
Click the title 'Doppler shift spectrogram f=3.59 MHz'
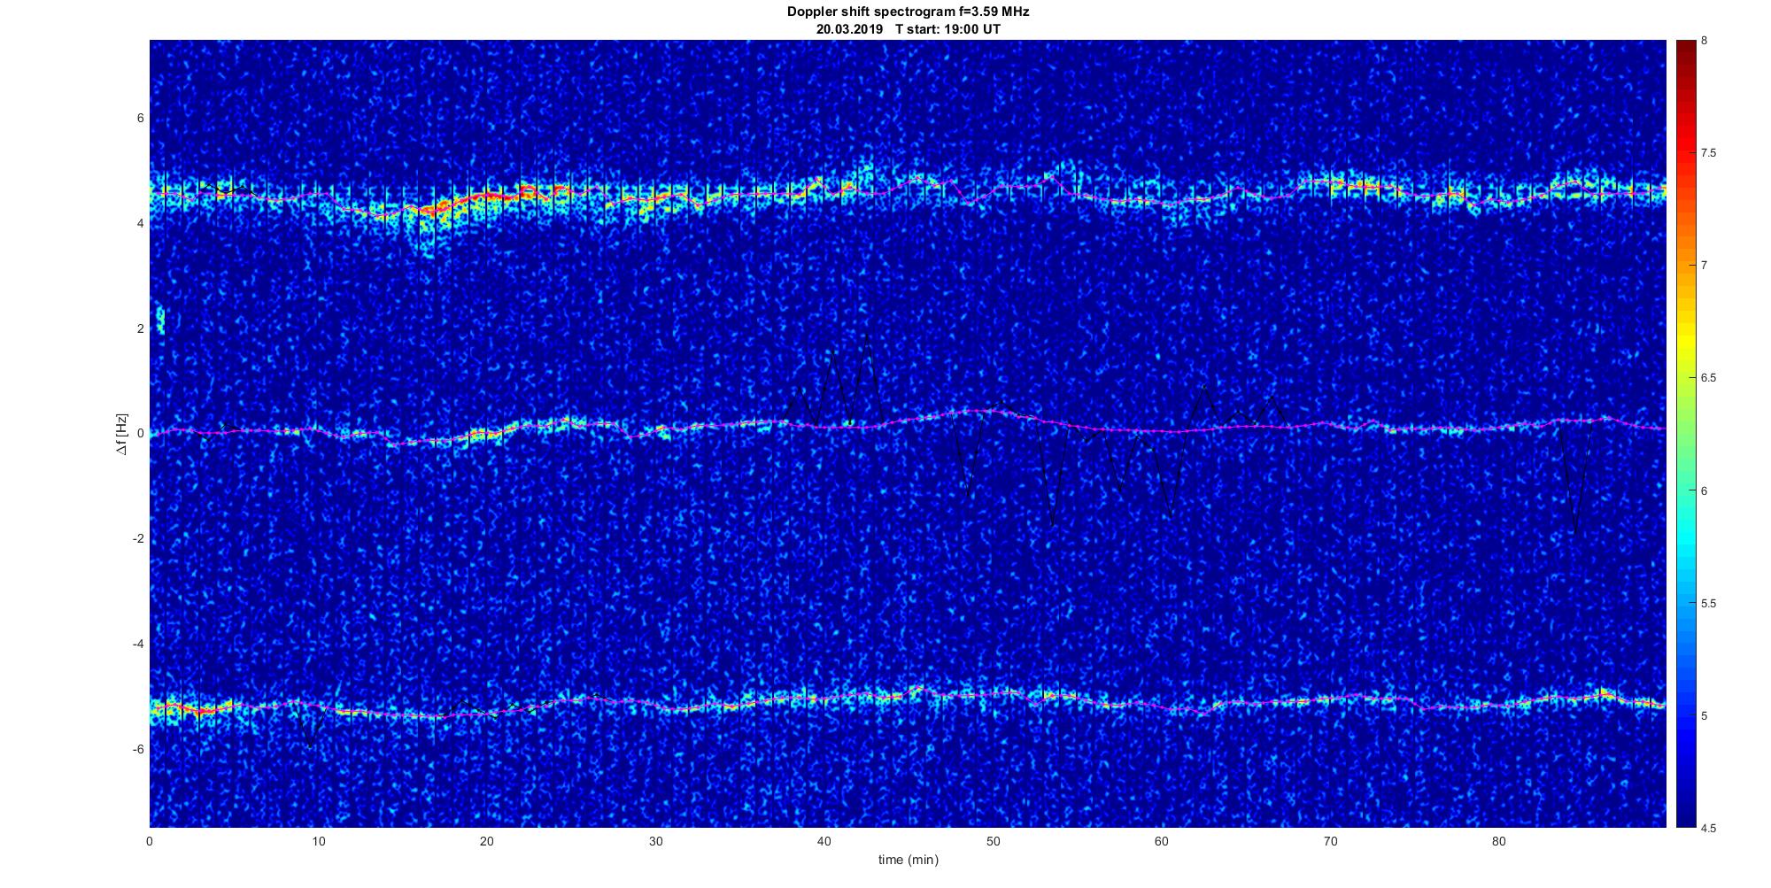(908, 12)
